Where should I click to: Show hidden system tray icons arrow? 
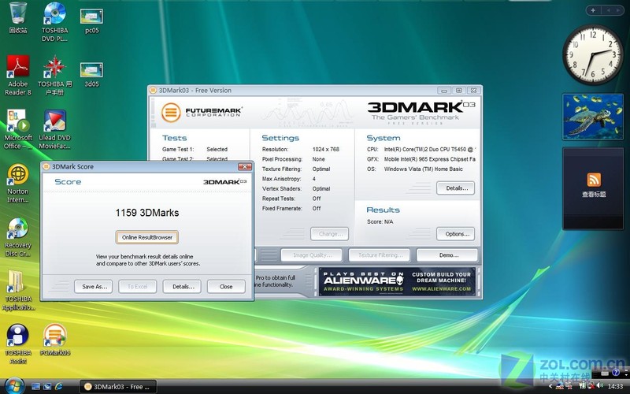550,386
